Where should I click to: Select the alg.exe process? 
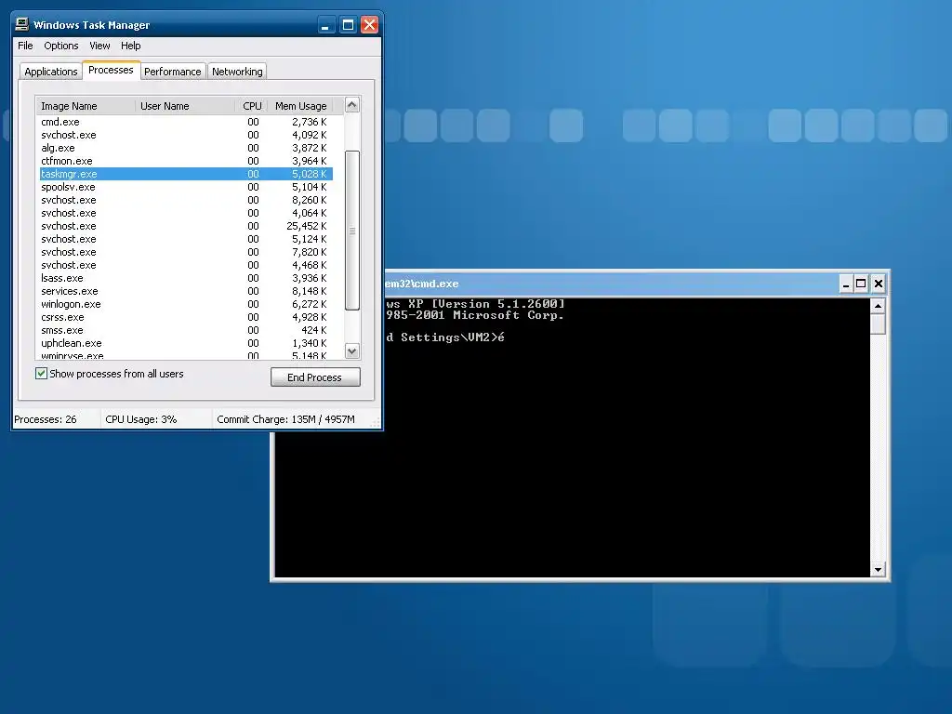pos(186,148)
